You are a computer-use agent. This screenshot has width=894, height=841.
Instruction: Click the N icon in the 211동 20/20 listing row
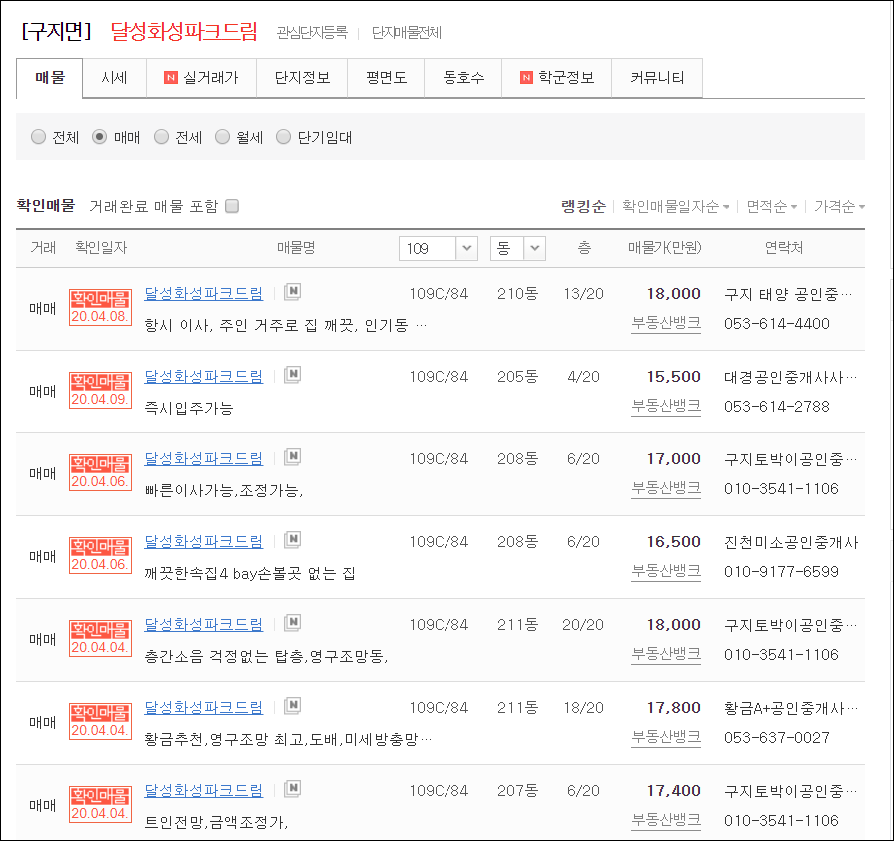coord(293,623)
